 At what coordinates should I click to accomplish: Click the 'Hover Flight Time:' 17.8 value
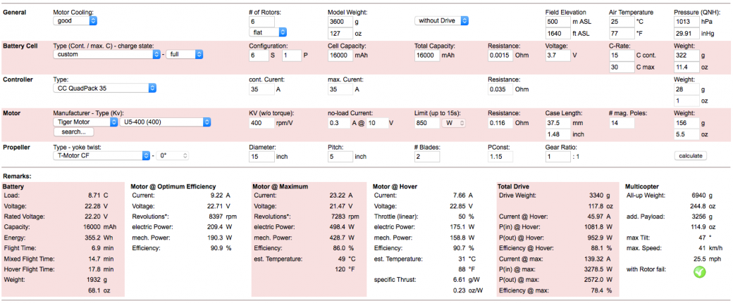(x=94, y=269)
